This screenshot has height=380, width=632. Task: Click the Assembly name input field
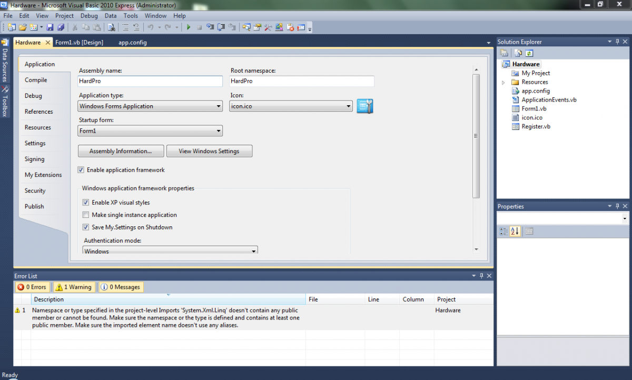[150, 81]
